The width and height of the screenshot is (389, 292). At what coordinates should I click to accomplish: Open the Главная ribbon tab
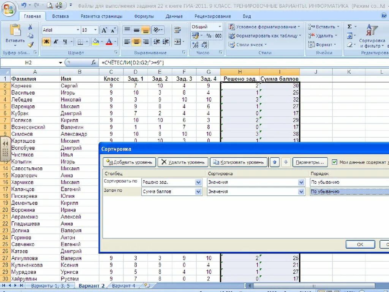[32, 16]
